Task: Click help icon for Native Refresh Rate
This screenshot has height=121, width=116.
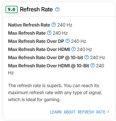Action: tap(54, 24)
